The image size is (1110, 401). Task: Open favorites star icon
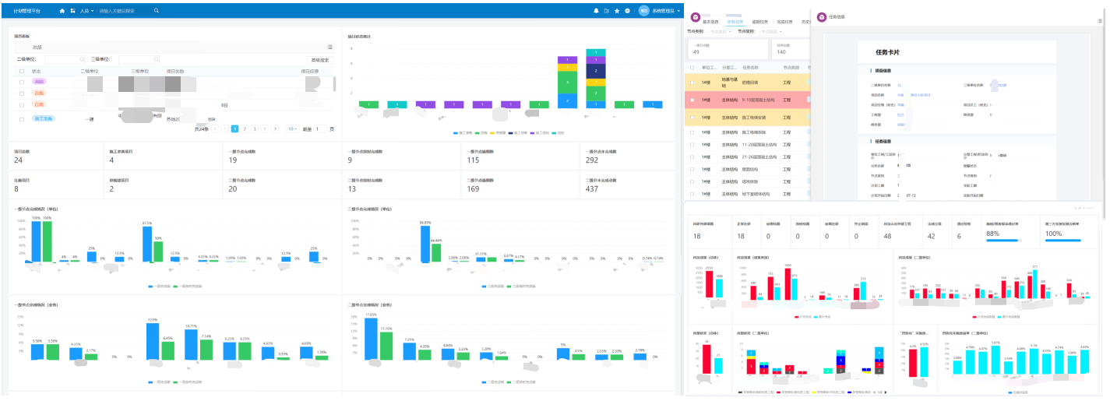click(x=617, y=11)
